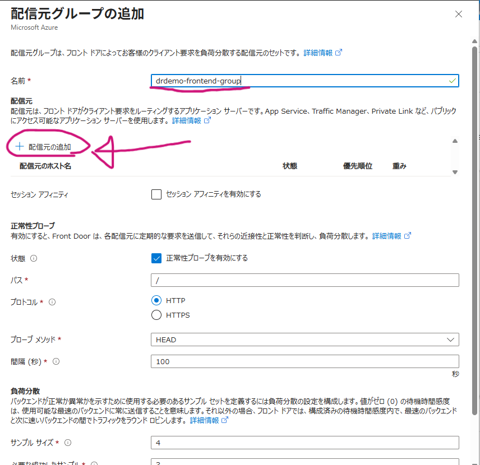Viewport: 480px width, 465px height.
Task: Click info icon next to 間隔 (秒) label
Action: [x=56, y=361]
